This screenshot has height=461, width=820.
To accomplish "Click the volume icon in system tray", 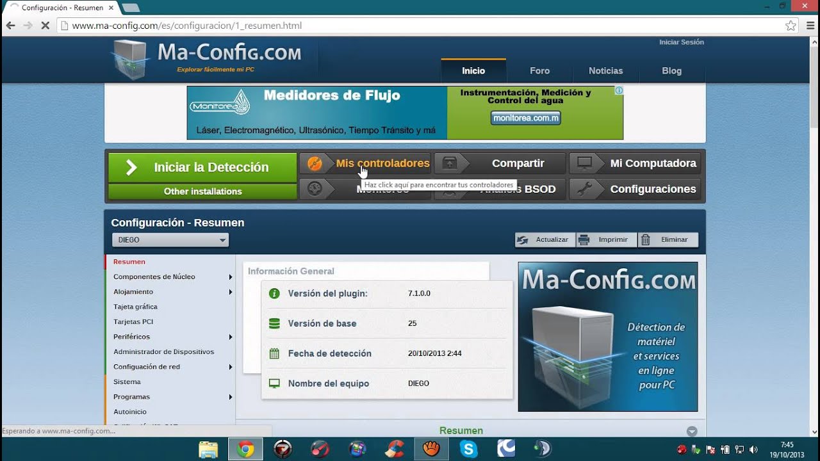I will tap(753, 449).
